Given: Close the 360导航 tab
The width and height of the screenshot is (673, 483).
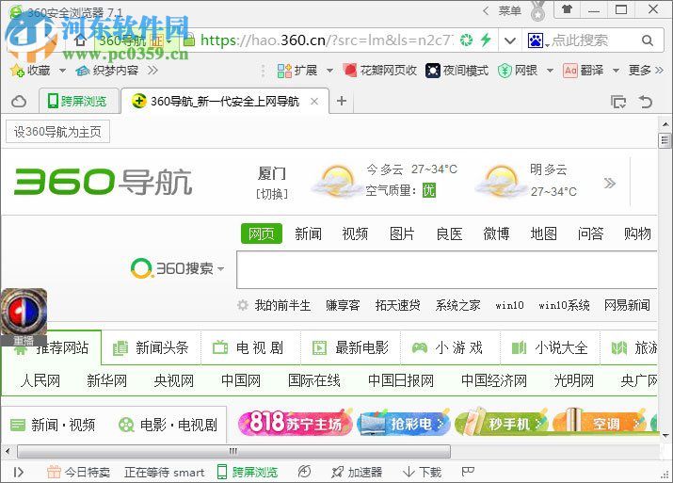Looking at the screenshot, I should (314, 102).
